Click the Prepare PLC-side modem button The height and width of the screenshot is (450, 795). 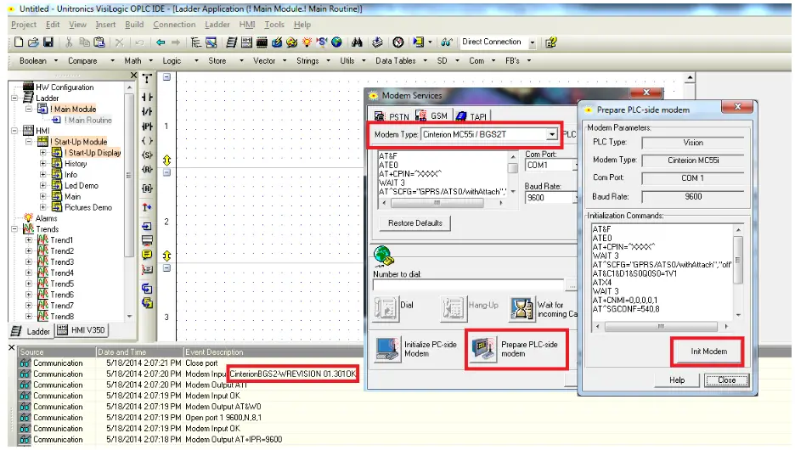click(516, 349)
